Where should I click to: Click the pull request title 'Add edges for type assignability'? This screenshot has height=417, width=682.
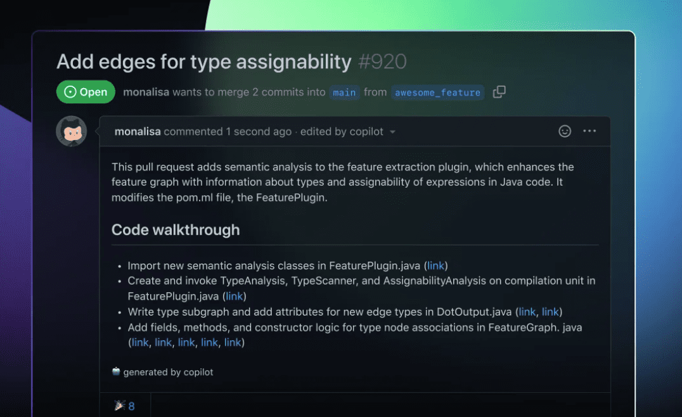point(204,61)
